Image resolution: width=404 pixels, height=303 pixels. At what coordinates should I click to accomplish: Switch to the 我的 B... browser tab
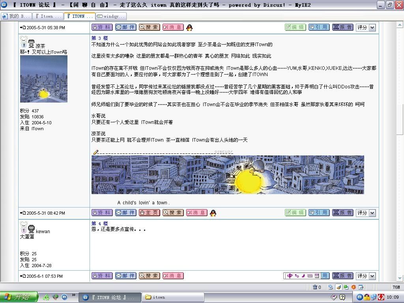[x=16, y=16]
